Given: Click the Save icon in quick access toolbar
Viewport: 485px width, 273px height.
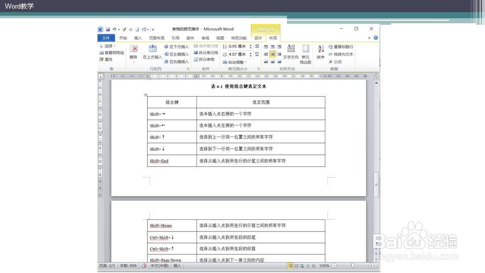Looking at the screenshot, I should pyautogui.click(x=108, y=29).
